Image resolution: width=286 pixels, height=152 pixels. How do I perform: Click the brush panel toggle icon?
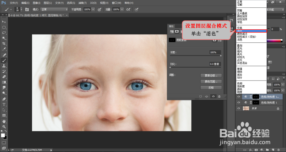[27, 9]
